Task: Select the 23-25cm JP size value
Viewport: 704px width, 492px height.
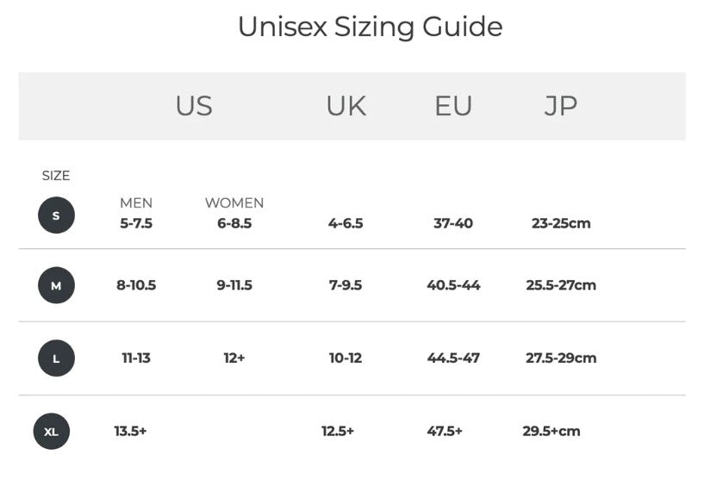Action: [x=561, y=223]
